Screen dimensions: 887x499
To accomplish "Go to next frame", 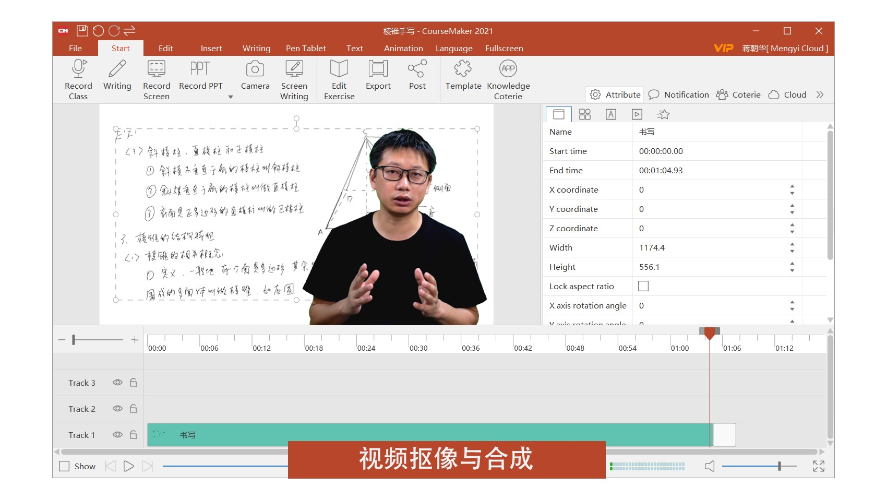I will pos(148,466).
